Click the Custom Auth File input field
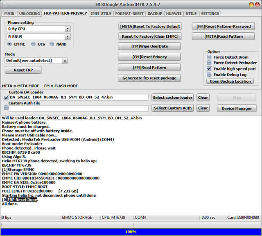The image size is (262, 236). [79, 109]
